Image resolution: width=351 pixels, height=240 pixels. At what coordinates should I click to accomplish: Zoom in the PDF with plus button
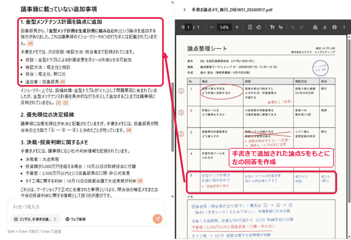coord(237,27)
